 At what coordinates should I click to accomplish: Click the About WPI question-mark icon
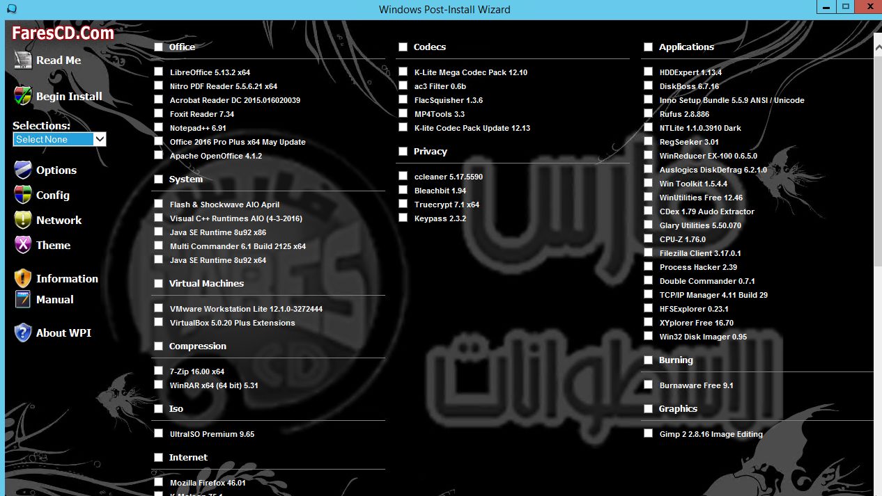pos(23,333)
